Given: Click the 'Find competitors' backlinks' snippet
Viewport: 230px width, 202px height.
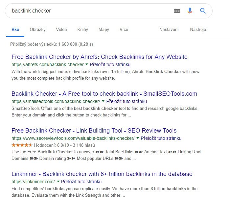Looking at the screenshot, I should click(104, 192).
